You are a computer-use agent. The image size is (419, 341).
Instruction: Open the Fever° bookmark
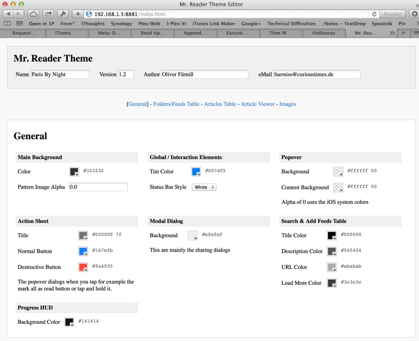pos(68,24)
